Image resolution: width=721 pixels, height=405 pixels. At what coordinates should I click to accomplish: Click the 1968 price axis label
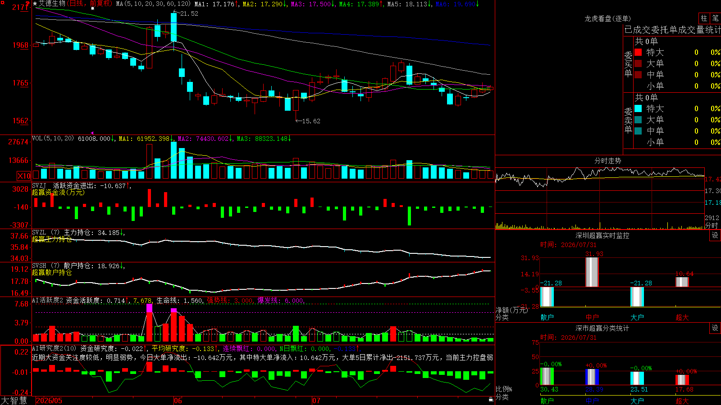(x=20, y=45)
